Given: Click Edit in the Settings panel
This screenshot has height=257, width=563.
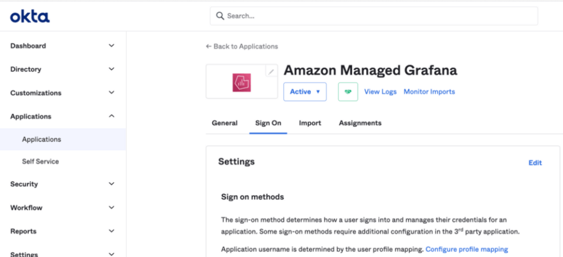Looking at the screenshot, I should point(535,163).
